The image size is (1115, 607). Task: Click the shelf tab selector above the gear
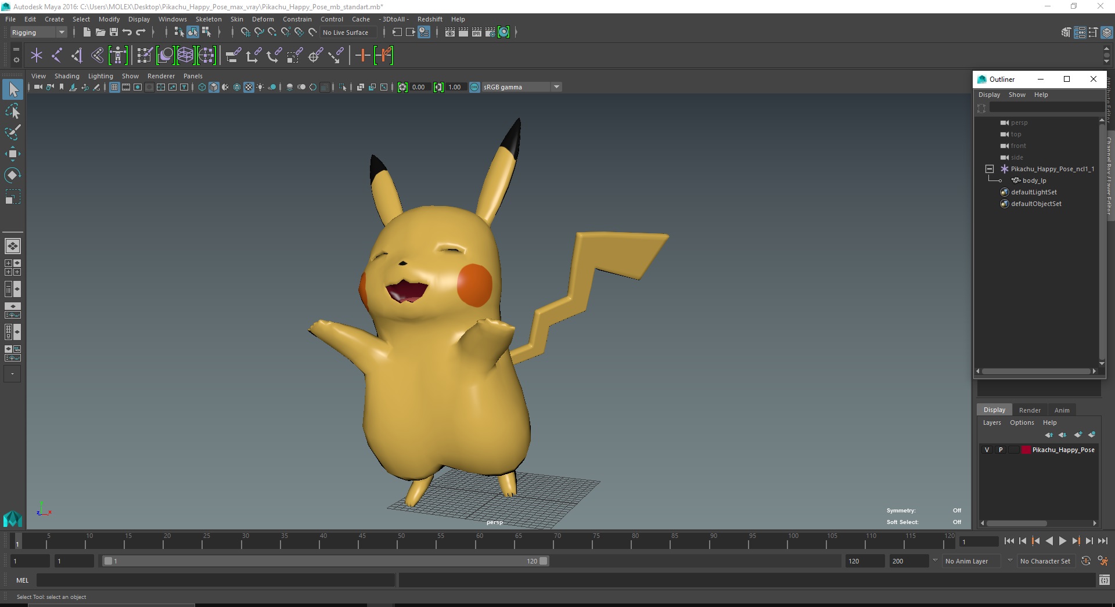[x=16, y=49]
